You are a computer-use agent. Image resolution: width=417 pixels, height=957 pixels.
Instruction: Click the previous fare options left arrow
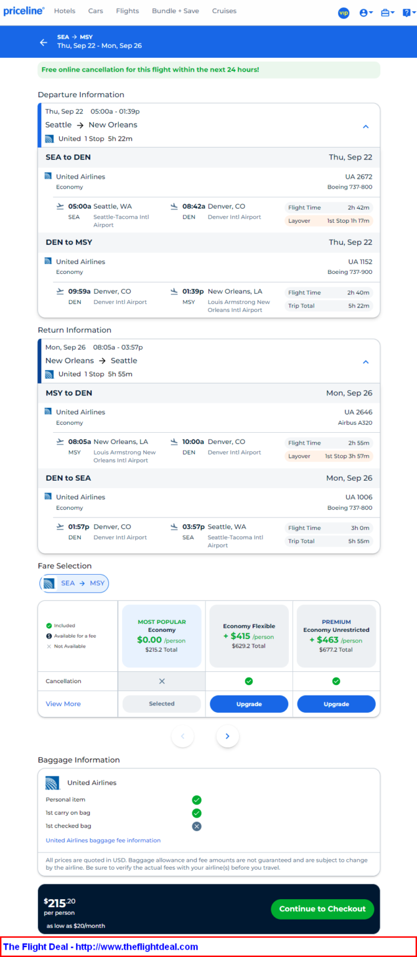coord(182,737)
